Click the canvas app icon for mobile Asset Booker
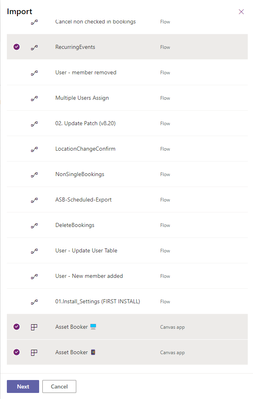The image size is (253, 399). point(34,353)
